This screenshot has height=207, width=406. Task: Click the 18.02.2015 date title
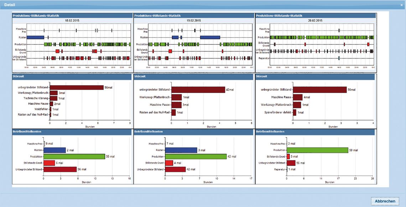point(72,20)
